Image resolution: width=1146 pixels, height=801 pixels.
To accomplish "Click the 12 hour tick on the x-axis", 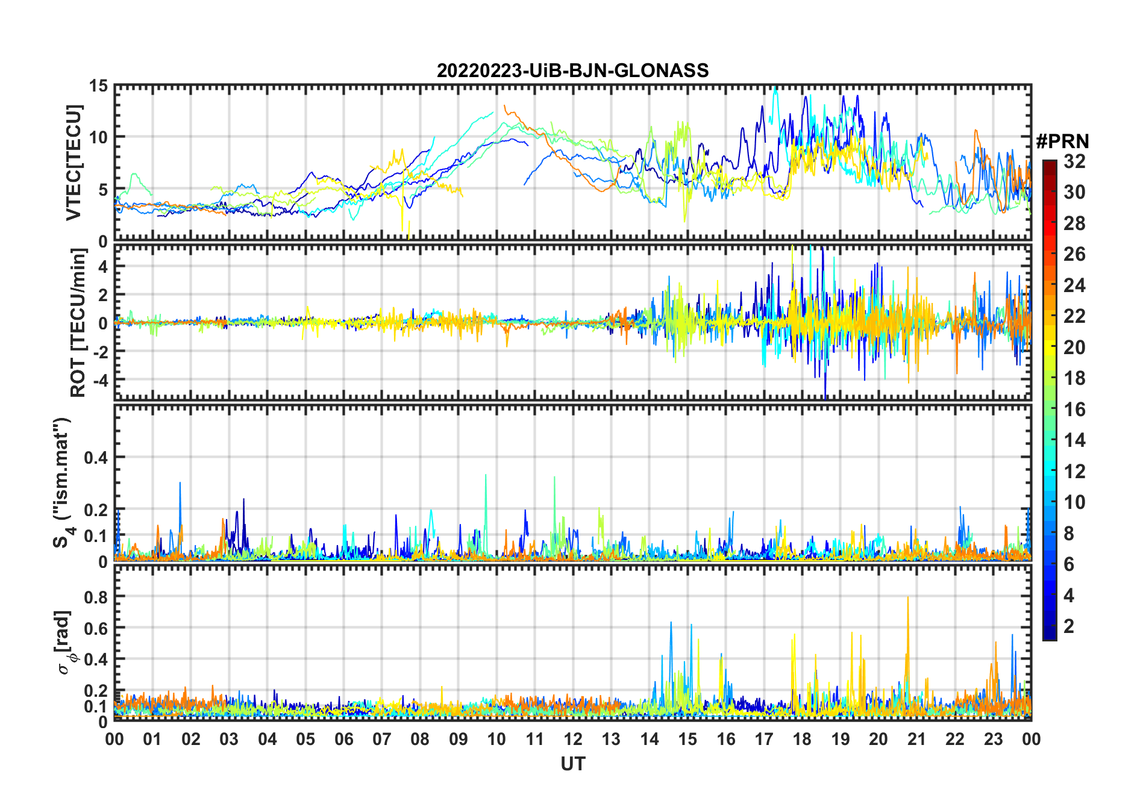I will click(x=572, y=739).
